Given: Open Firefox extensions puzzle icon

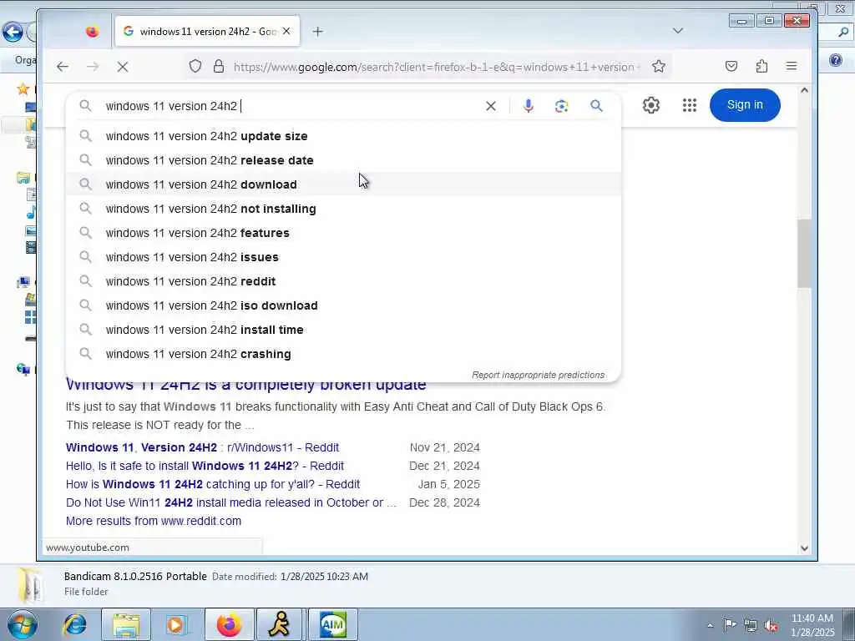Looking at the screenshot, I should click(761, 67).
